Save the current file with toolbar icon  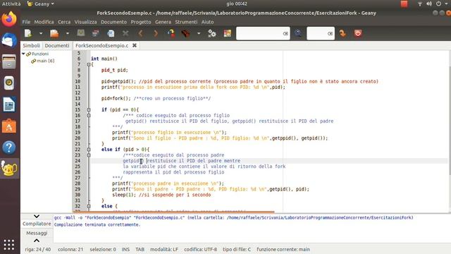(81, 33)
